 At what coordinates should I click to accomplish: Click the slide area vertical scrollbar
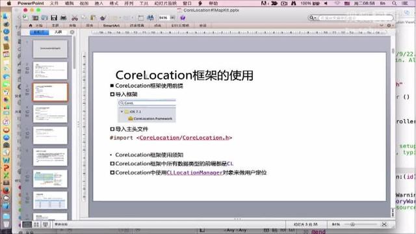393,51
